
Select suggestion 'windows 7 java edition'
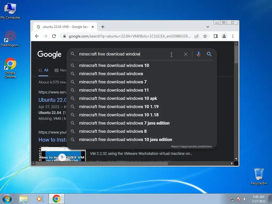point(142,123)
